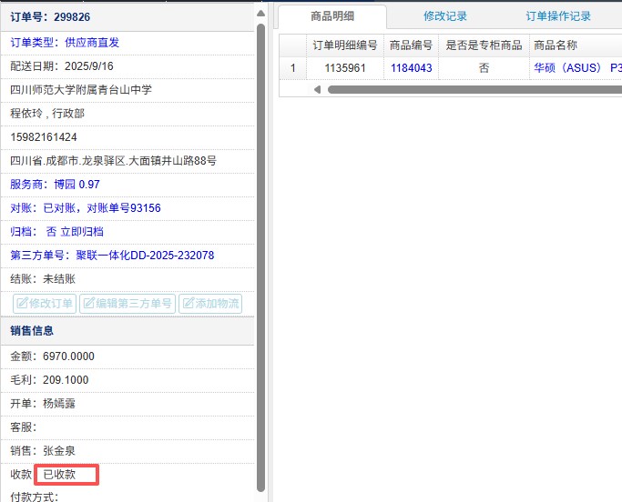
Task: Click left scroll arrow of product table
Action: (317, 89)
